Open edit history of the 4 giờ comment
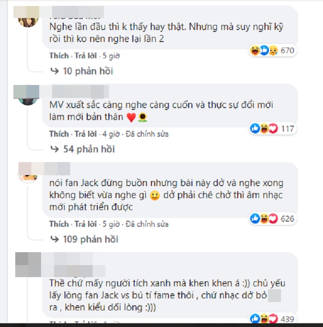Screen dimensions: 323x327 pyautogui.click(x=147, y=134)
